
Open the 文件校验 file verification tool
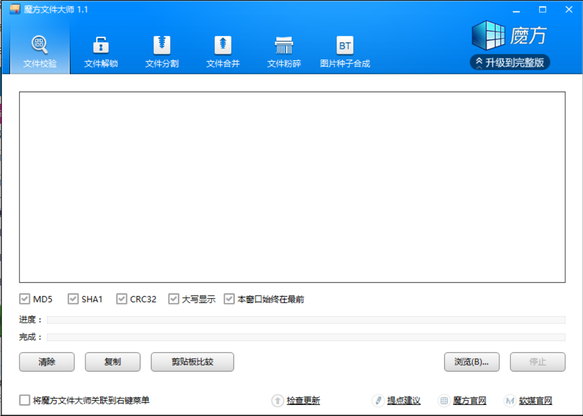click(x=40, y=51)
